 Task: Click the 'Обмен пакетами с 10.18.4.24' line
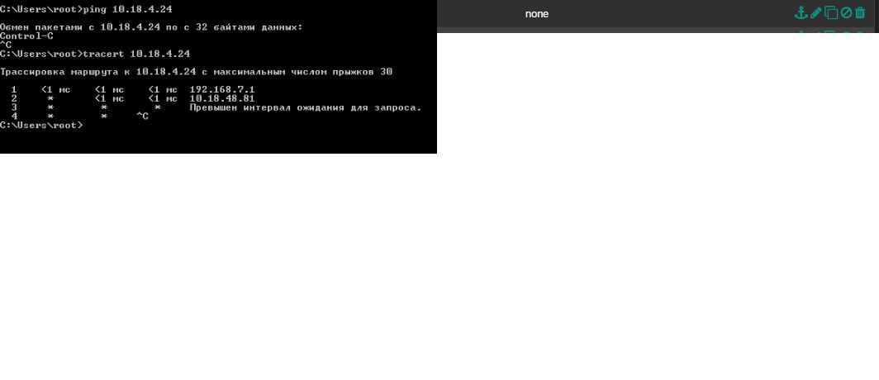click(151, 27)
